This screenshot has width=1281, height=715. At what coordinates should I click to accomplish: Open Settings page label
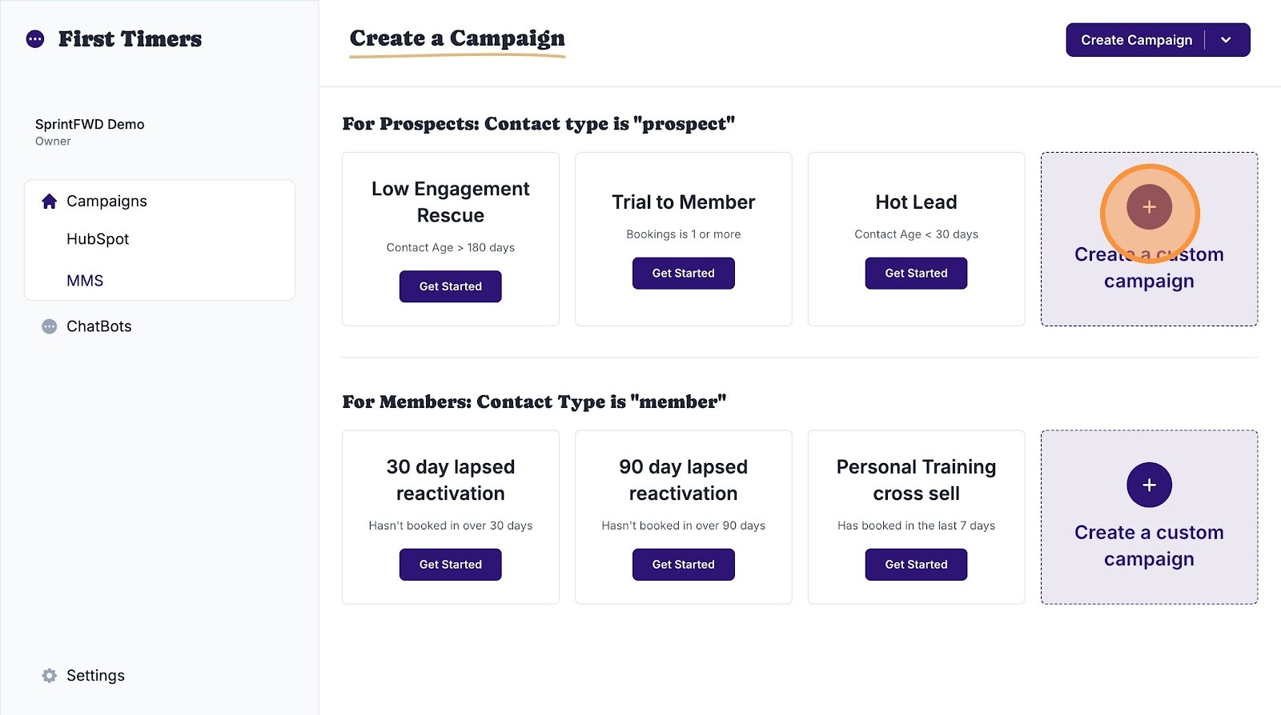[x=95, y=676]
